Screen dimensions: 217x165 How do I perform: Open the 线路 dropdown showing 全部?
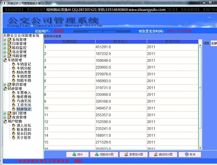click(213, 43)
